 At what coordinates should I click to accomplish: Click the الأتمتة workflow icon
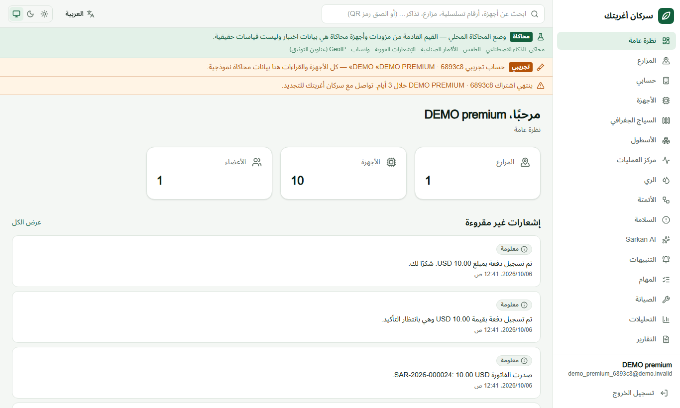click(x=666, y=200)
